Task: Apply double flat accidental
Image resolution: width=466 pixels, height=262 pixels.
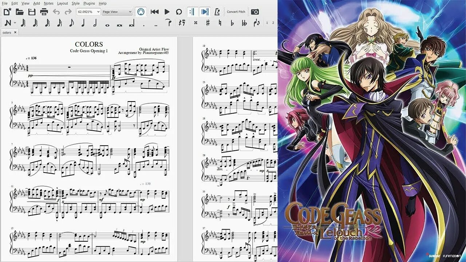Action: 244,23
